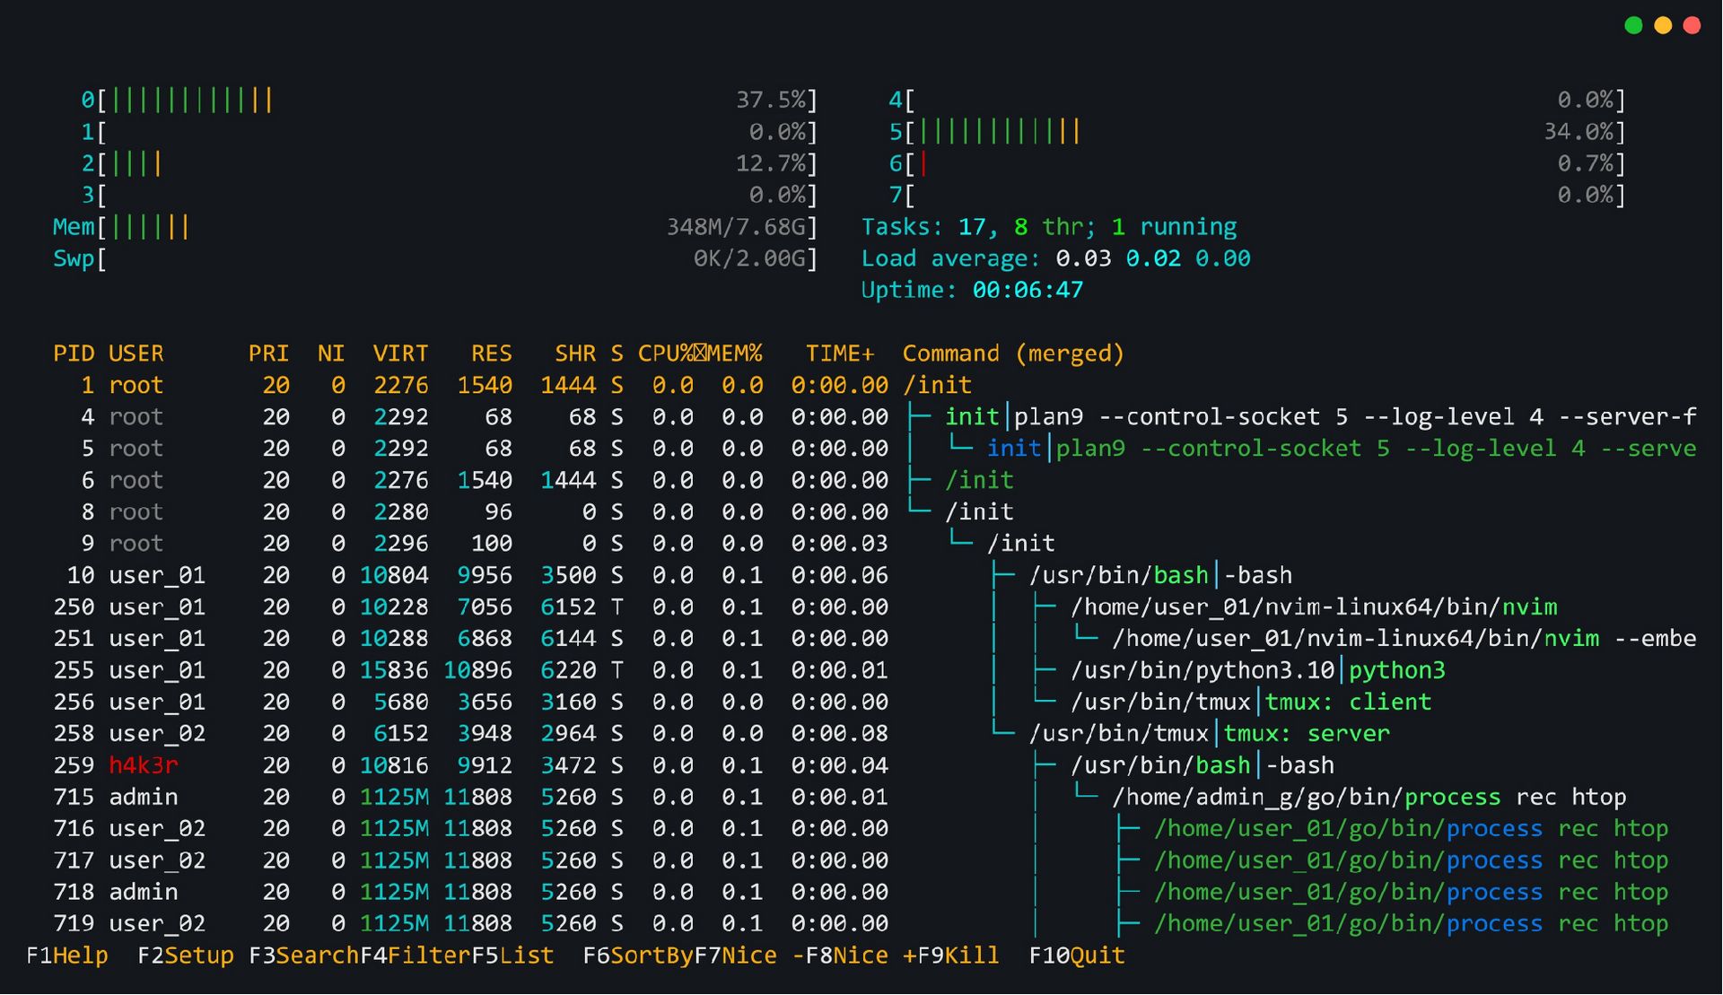Select PID 718 process rec htop row
The width and height of the screenshot is (1723, 995).
[x=861, y=893]
